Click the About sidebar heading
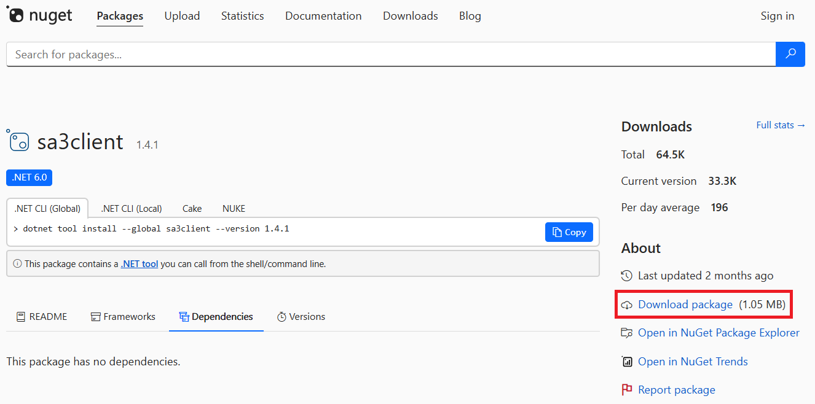The height and width of the screenshot is (404, 815). (x=641, y=248)
